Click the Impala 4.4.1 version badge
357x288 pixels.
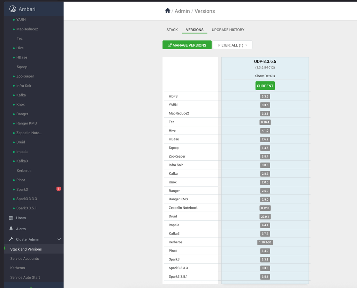tap(265, 225)
